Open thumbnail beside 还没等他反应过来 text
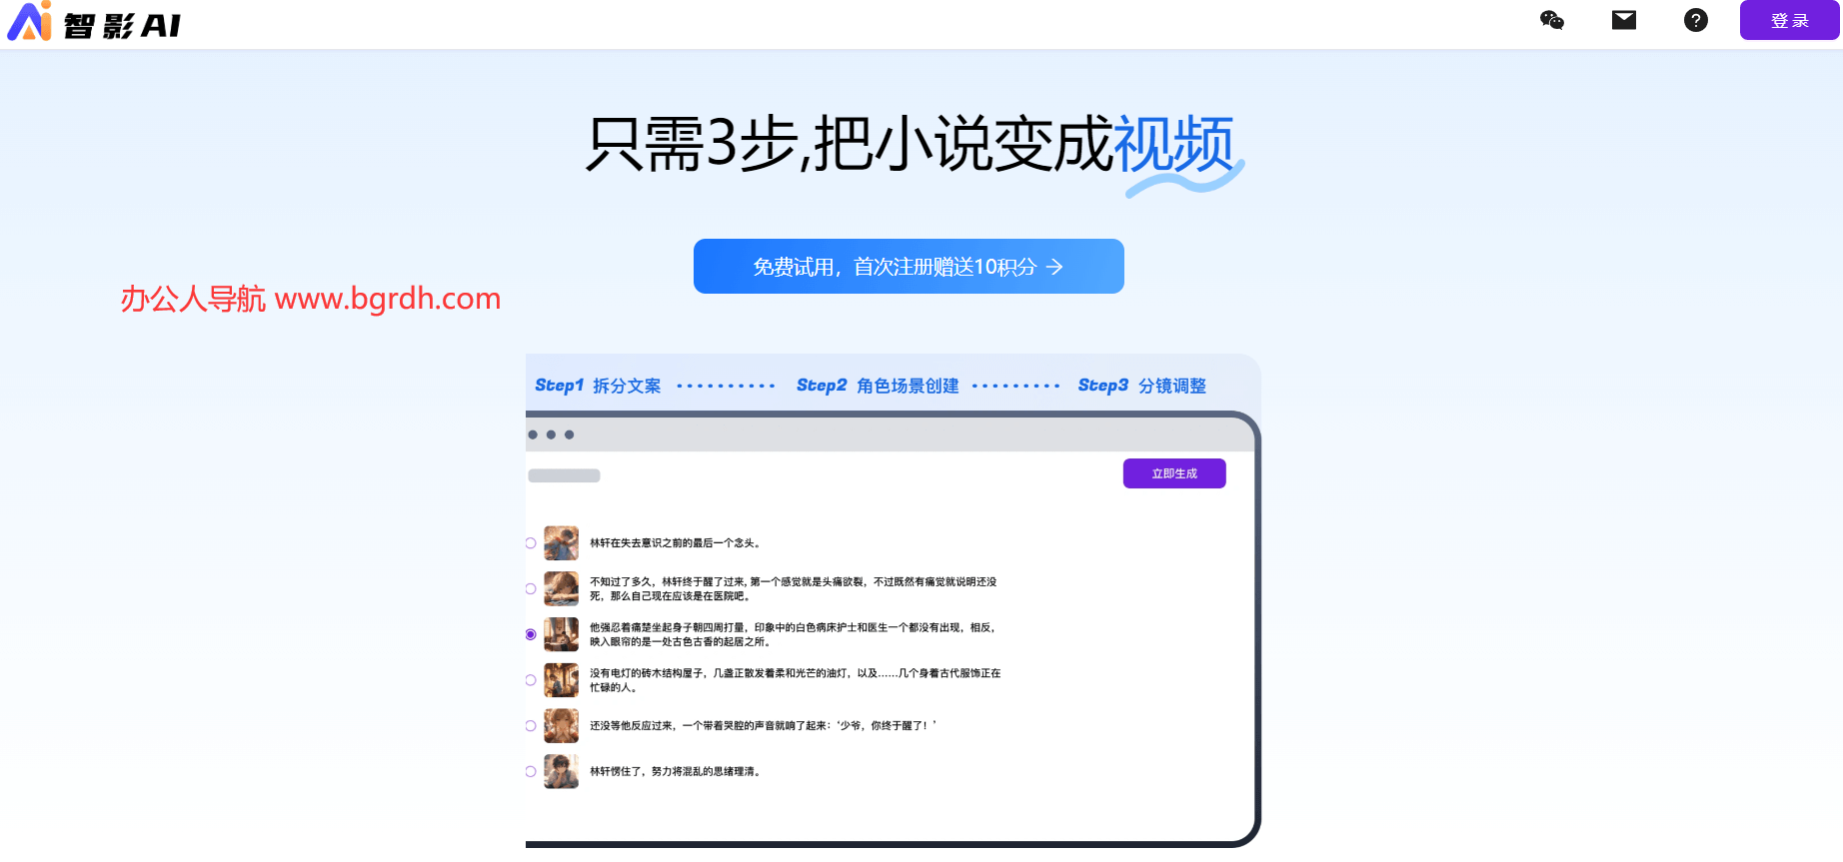The image size is (1843, 862). point(561,726)
